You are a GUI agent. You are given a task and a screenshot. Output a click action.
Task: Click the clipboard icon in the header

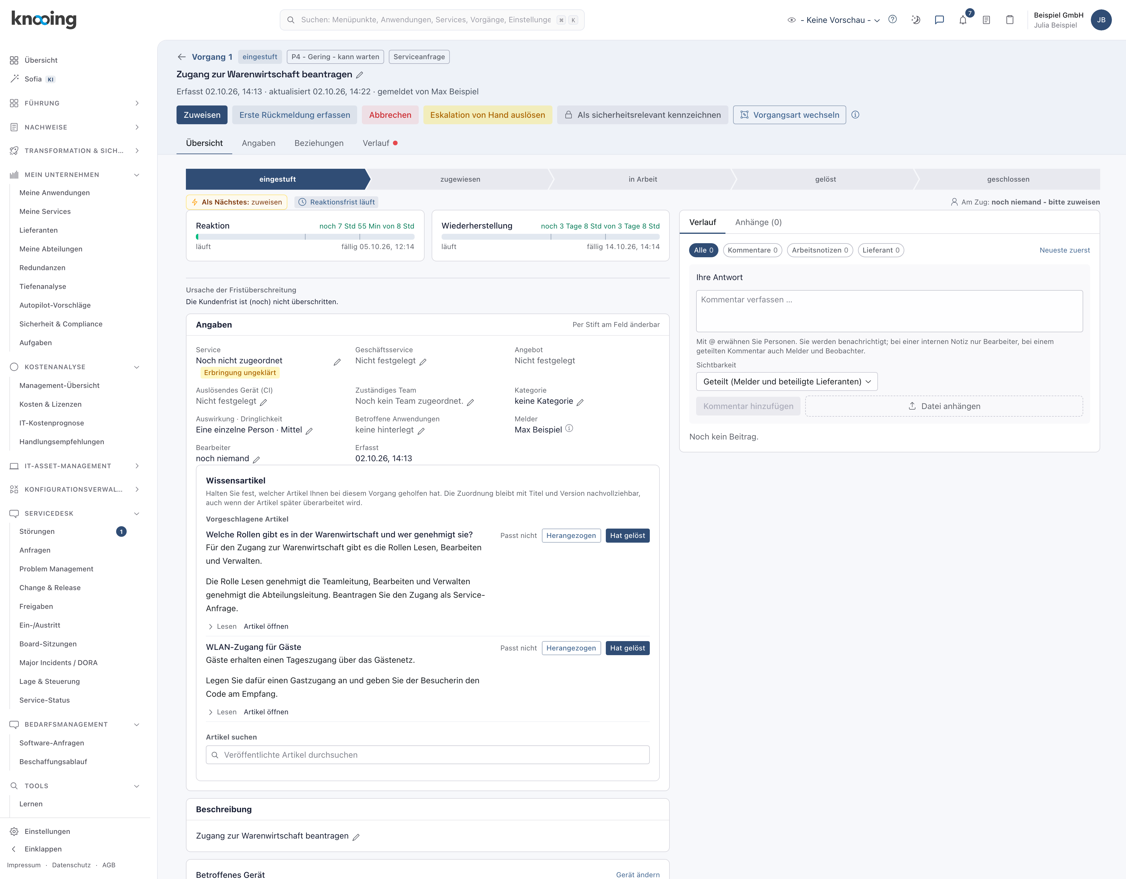click(x=1010, y=20)
